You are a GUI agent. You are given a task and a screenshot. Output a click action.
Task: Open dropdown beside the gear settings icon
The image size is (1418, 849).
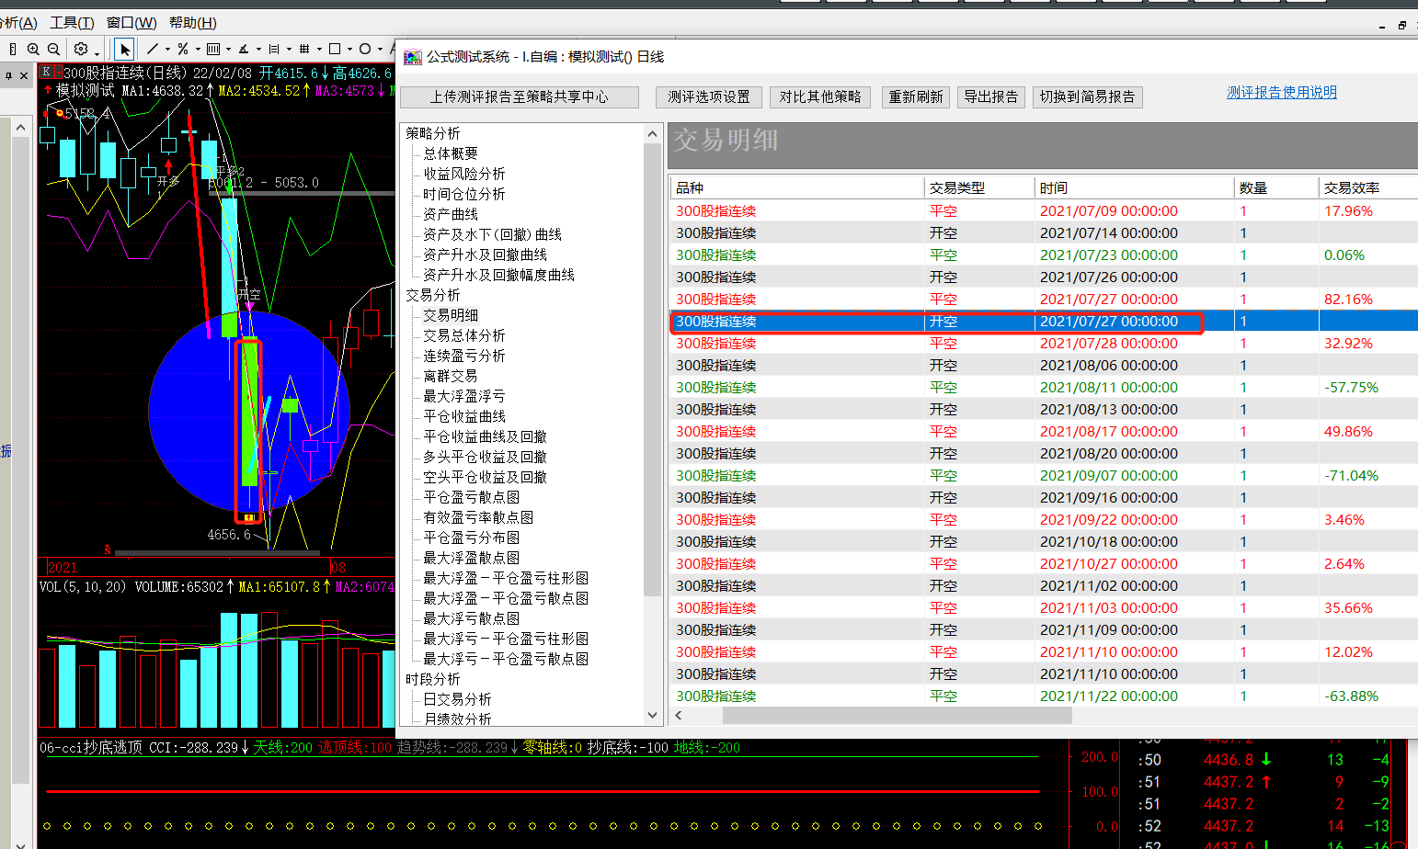(97, 54)
